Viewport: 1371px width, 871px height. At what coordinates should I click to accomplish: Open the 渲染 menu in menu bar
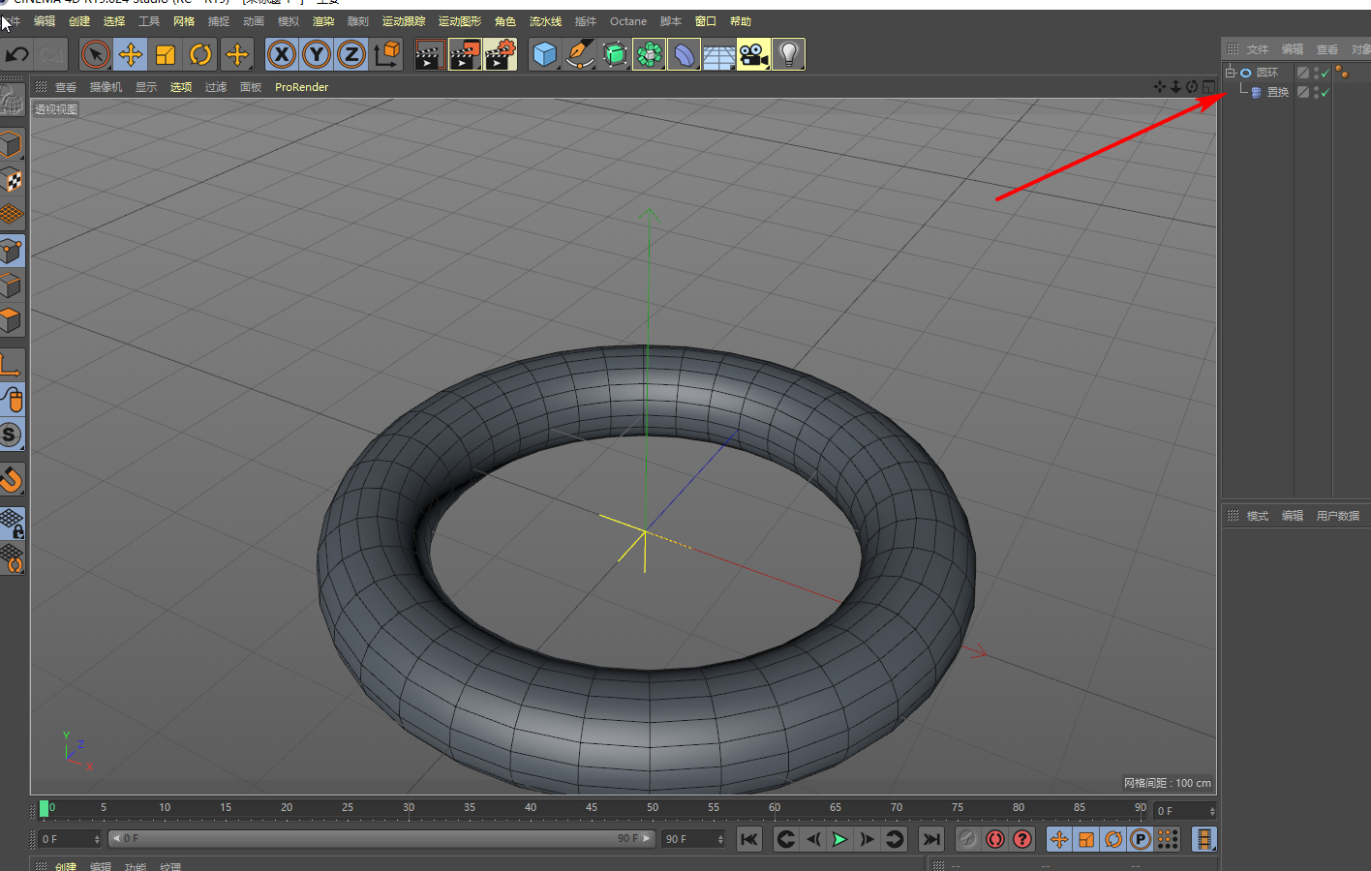pyautogui.click(x=323, y=21)
